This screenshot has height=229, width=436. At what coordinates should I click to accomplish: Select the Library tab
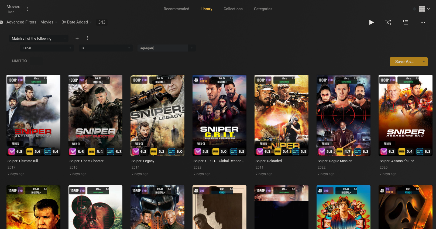point(206,9)
